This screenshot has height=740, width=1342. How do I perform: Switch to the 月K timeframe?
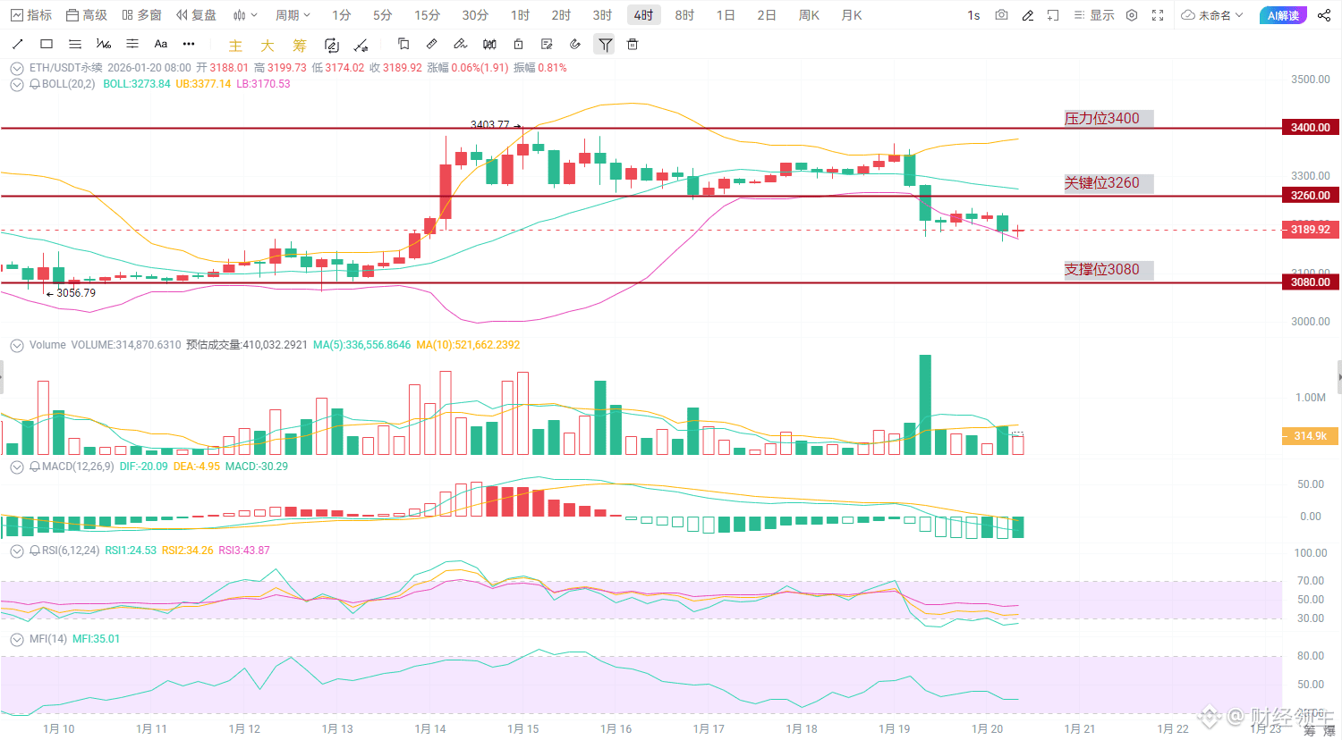(852, 15)
